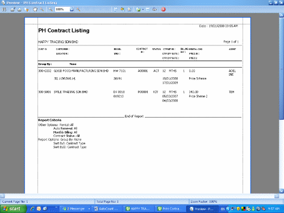Click the zoom out magnifier icon
The height and width of the screenshot is (213, 284).
50,9
